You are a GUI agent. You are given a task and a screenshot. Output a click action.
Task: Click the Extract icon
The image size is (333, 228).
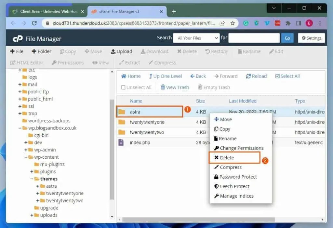pos(129,62)
